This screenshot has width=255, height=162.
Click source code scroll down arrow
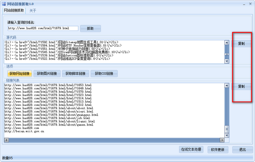pos(227,61)
